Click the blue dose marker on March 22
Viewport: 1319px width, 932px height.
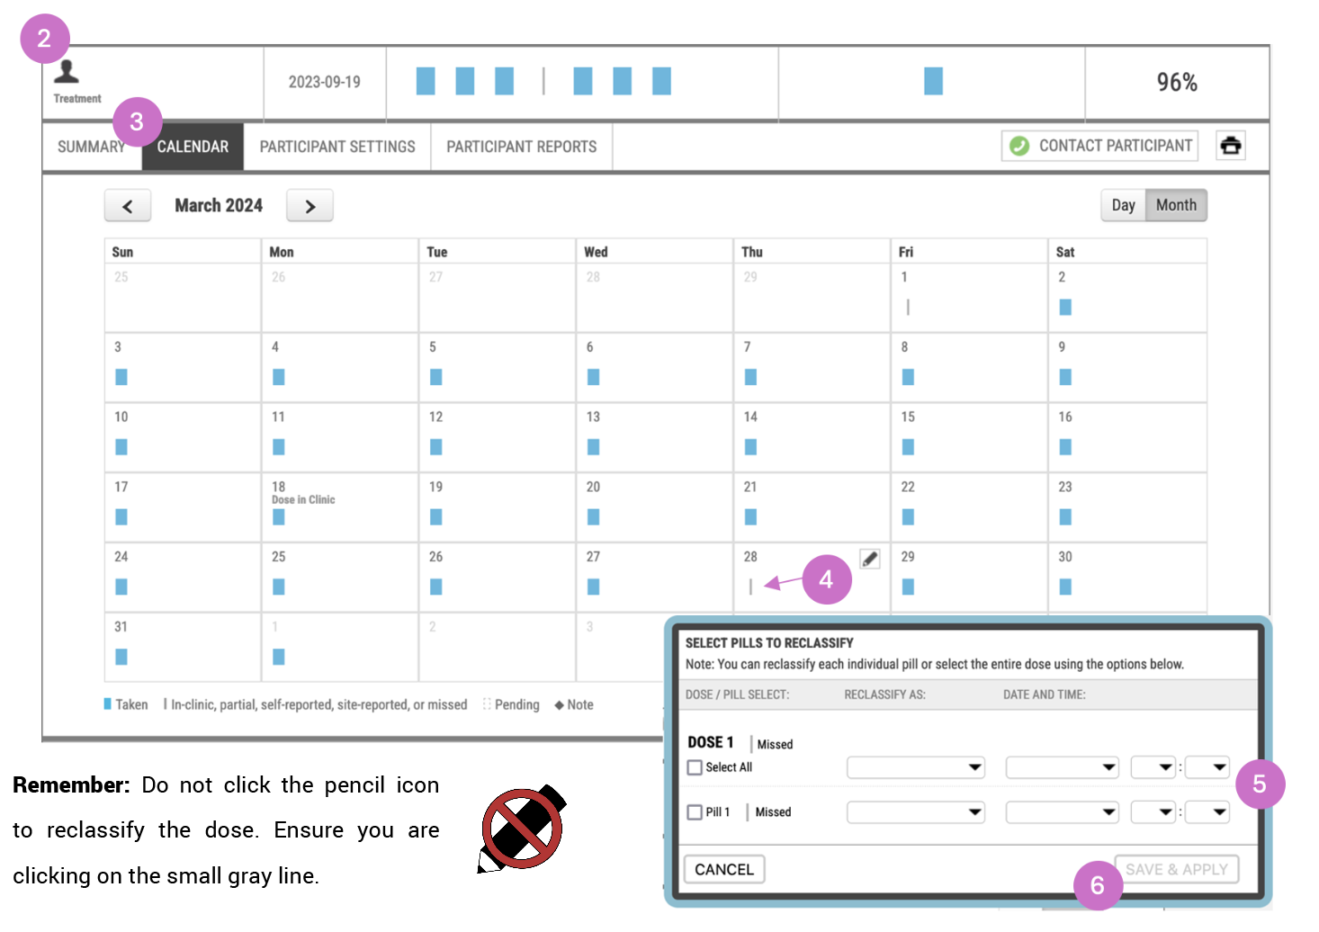908,517
